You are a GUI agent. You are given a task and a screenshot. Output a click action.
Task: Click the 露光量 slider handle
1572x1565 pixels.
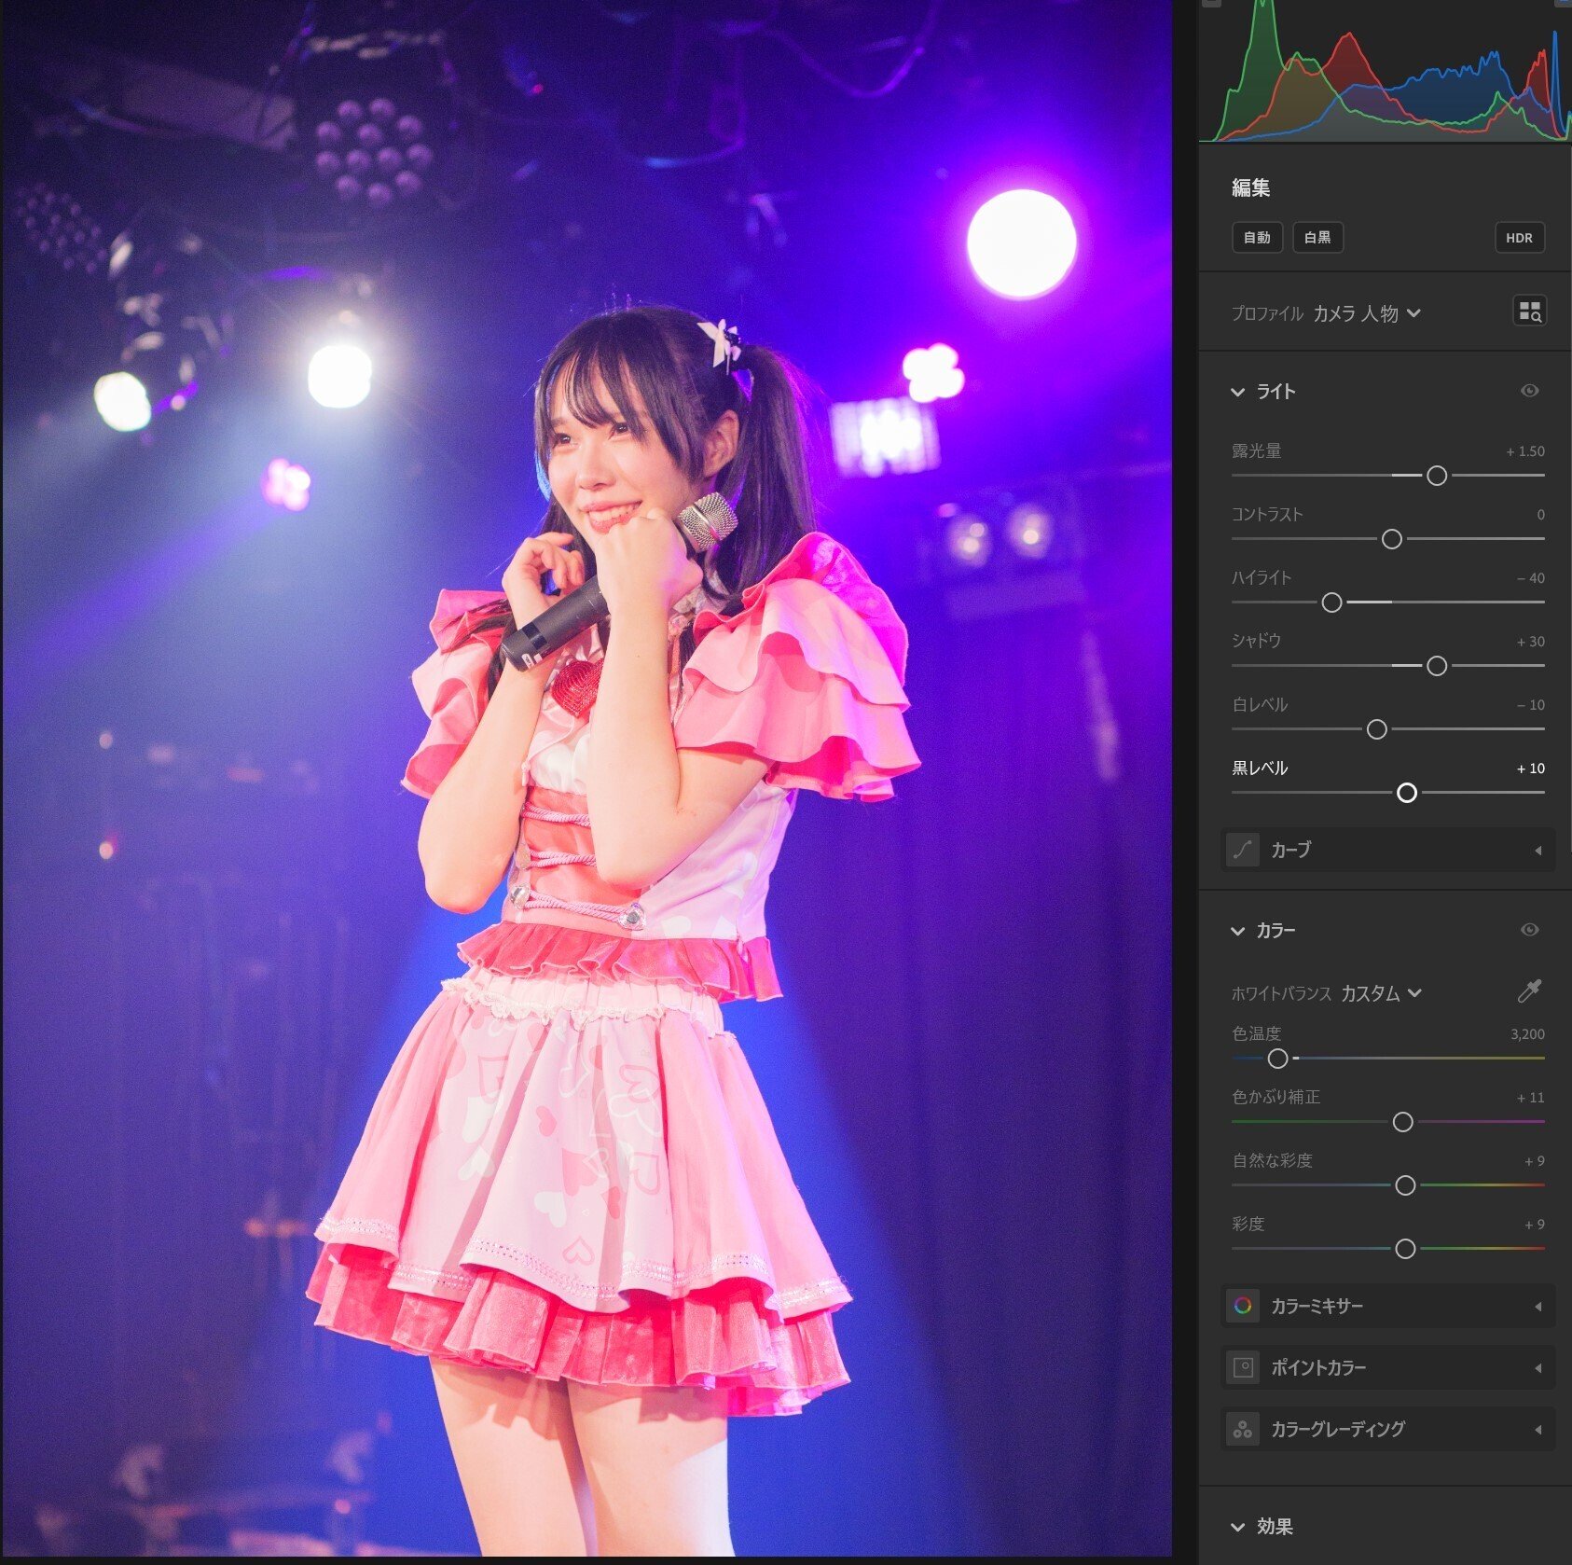tap(1437, 476)
